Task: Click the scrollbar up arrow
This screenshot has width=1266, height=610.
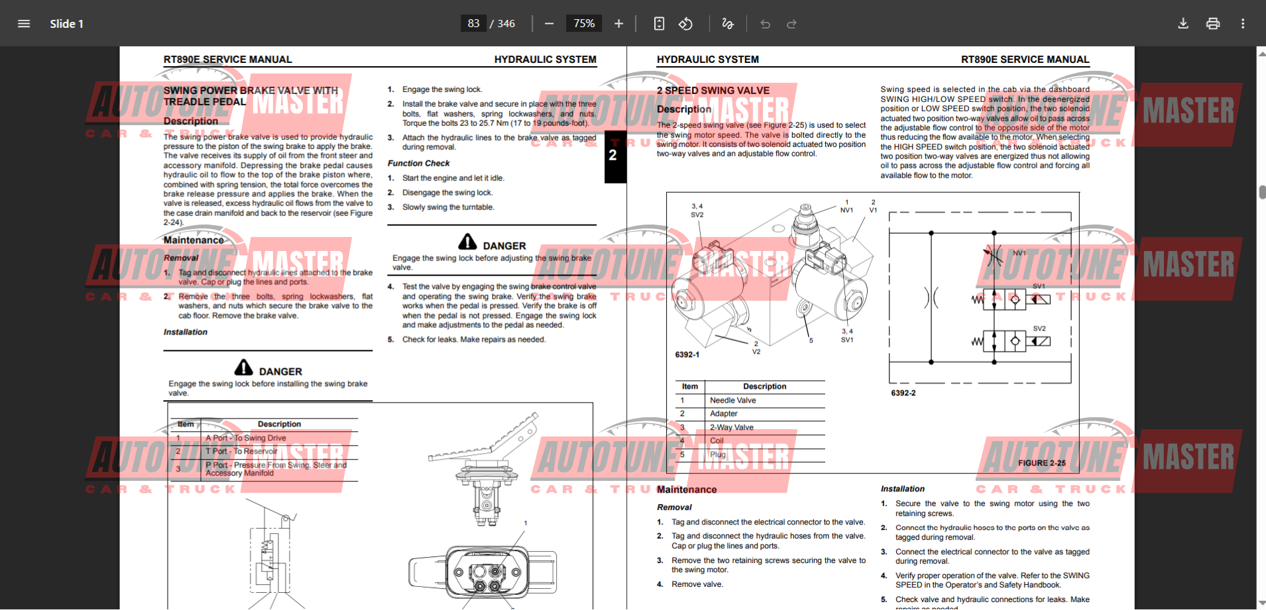Action: click(1261, 53)
